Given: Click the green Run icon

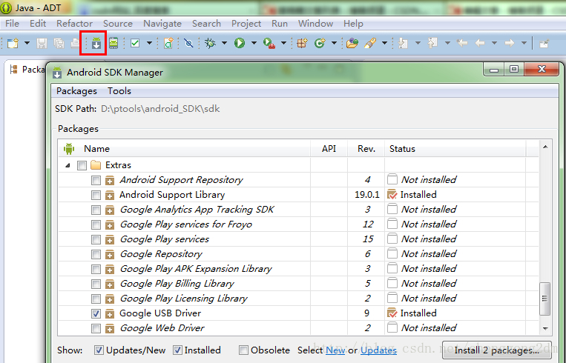Looking at the screenshot, I should 240,43.
